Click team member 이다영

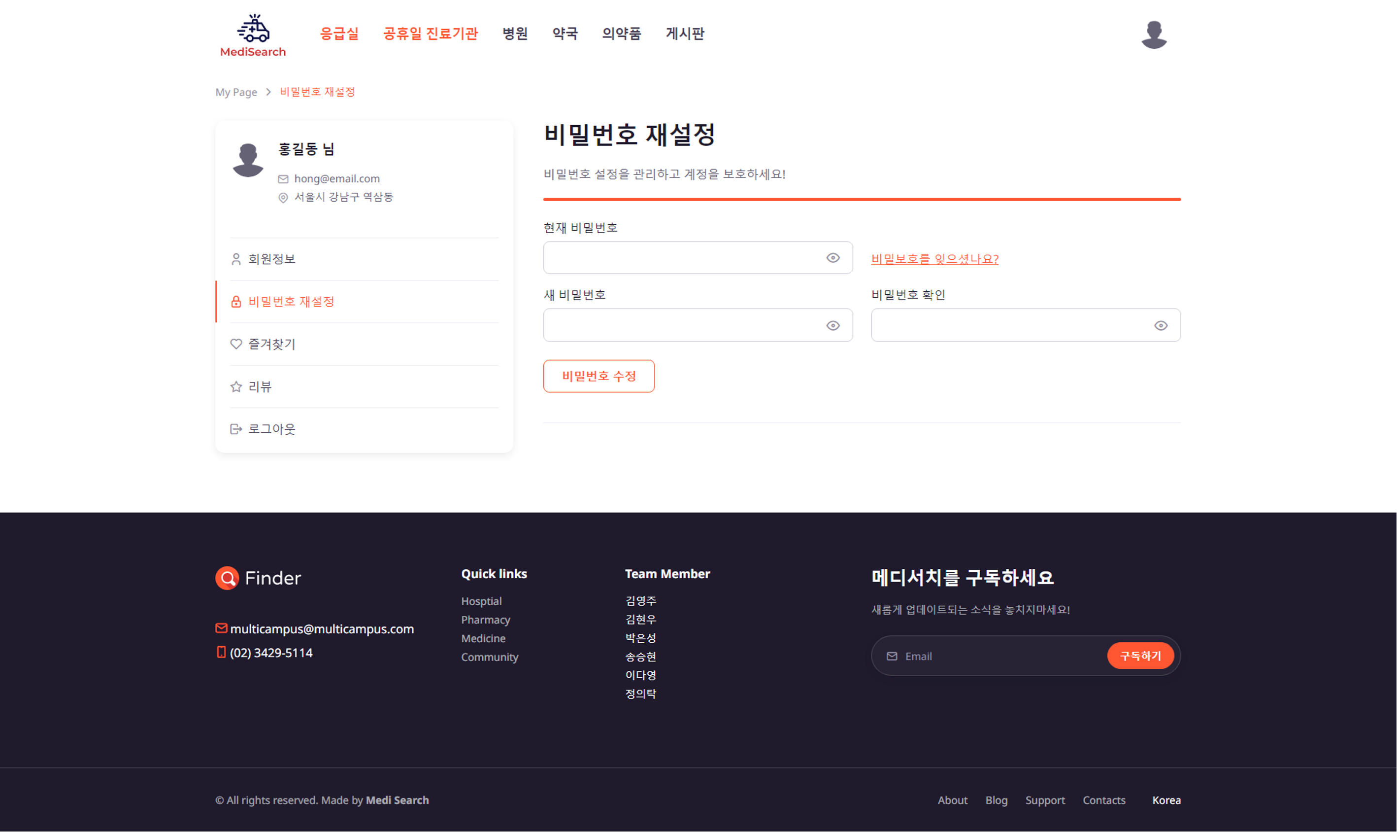tap(640, 675)
